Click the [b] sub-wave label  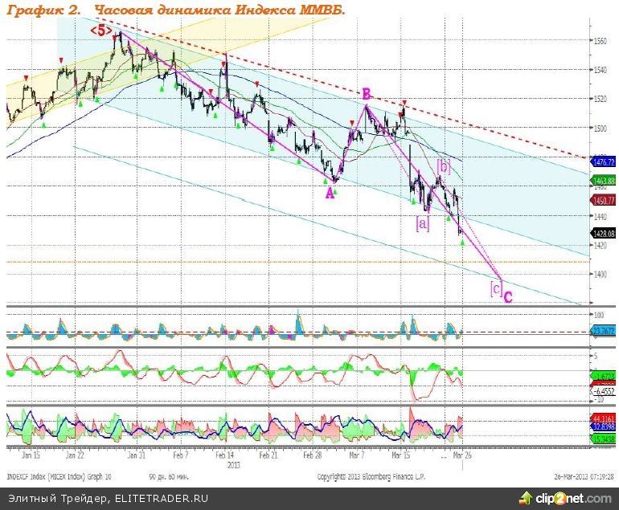click(443, 166)
